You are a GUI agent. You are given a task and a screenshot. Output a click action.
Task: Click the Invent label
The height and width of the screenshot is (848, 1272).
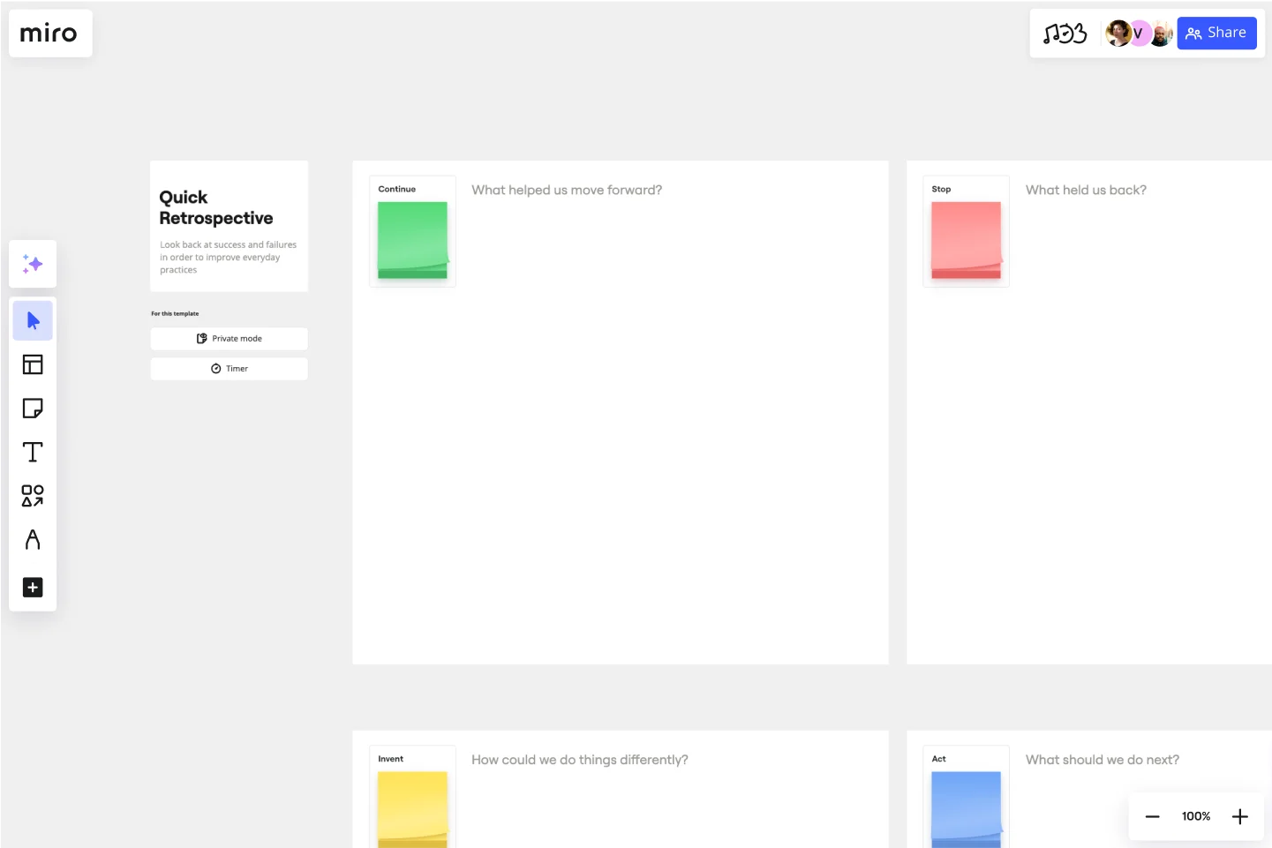391,759
